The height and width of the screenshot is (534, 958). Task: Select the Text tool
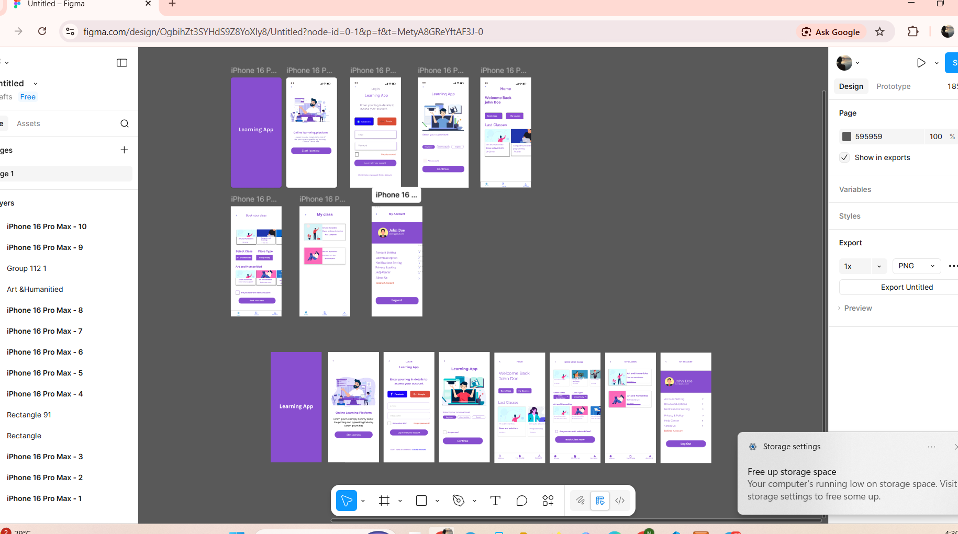(x=495, y=501)
